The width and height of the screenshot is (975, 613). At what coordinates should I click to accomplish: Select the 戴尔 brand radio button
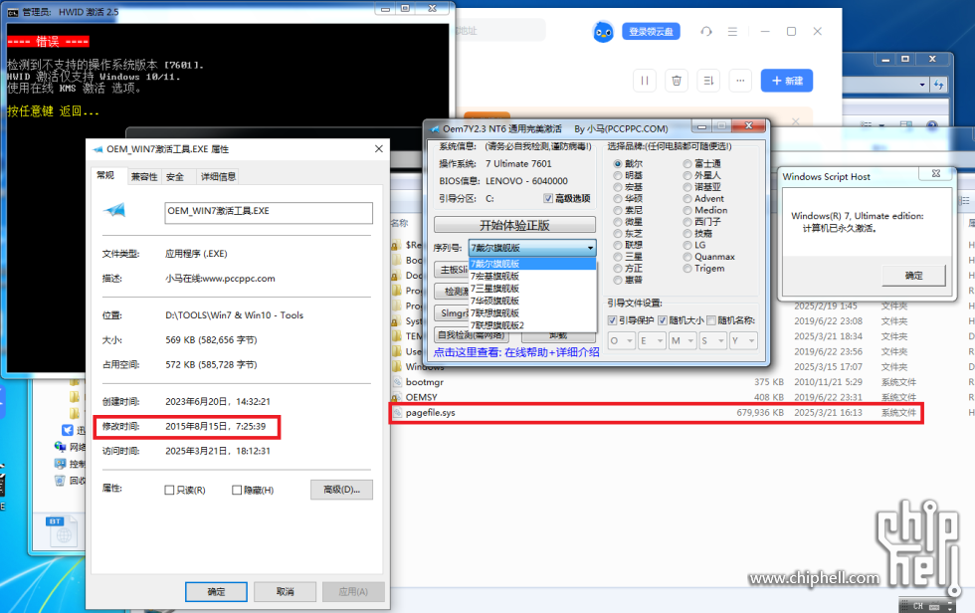618,163
